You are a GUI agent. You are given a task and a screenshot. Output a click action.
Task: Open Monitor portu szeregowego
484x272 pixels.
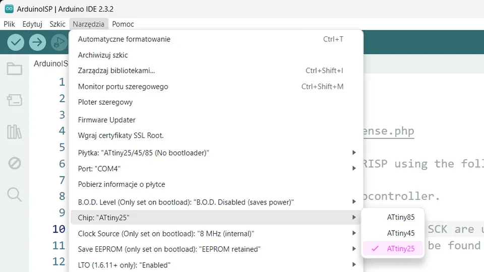click(x=123, y=87)
